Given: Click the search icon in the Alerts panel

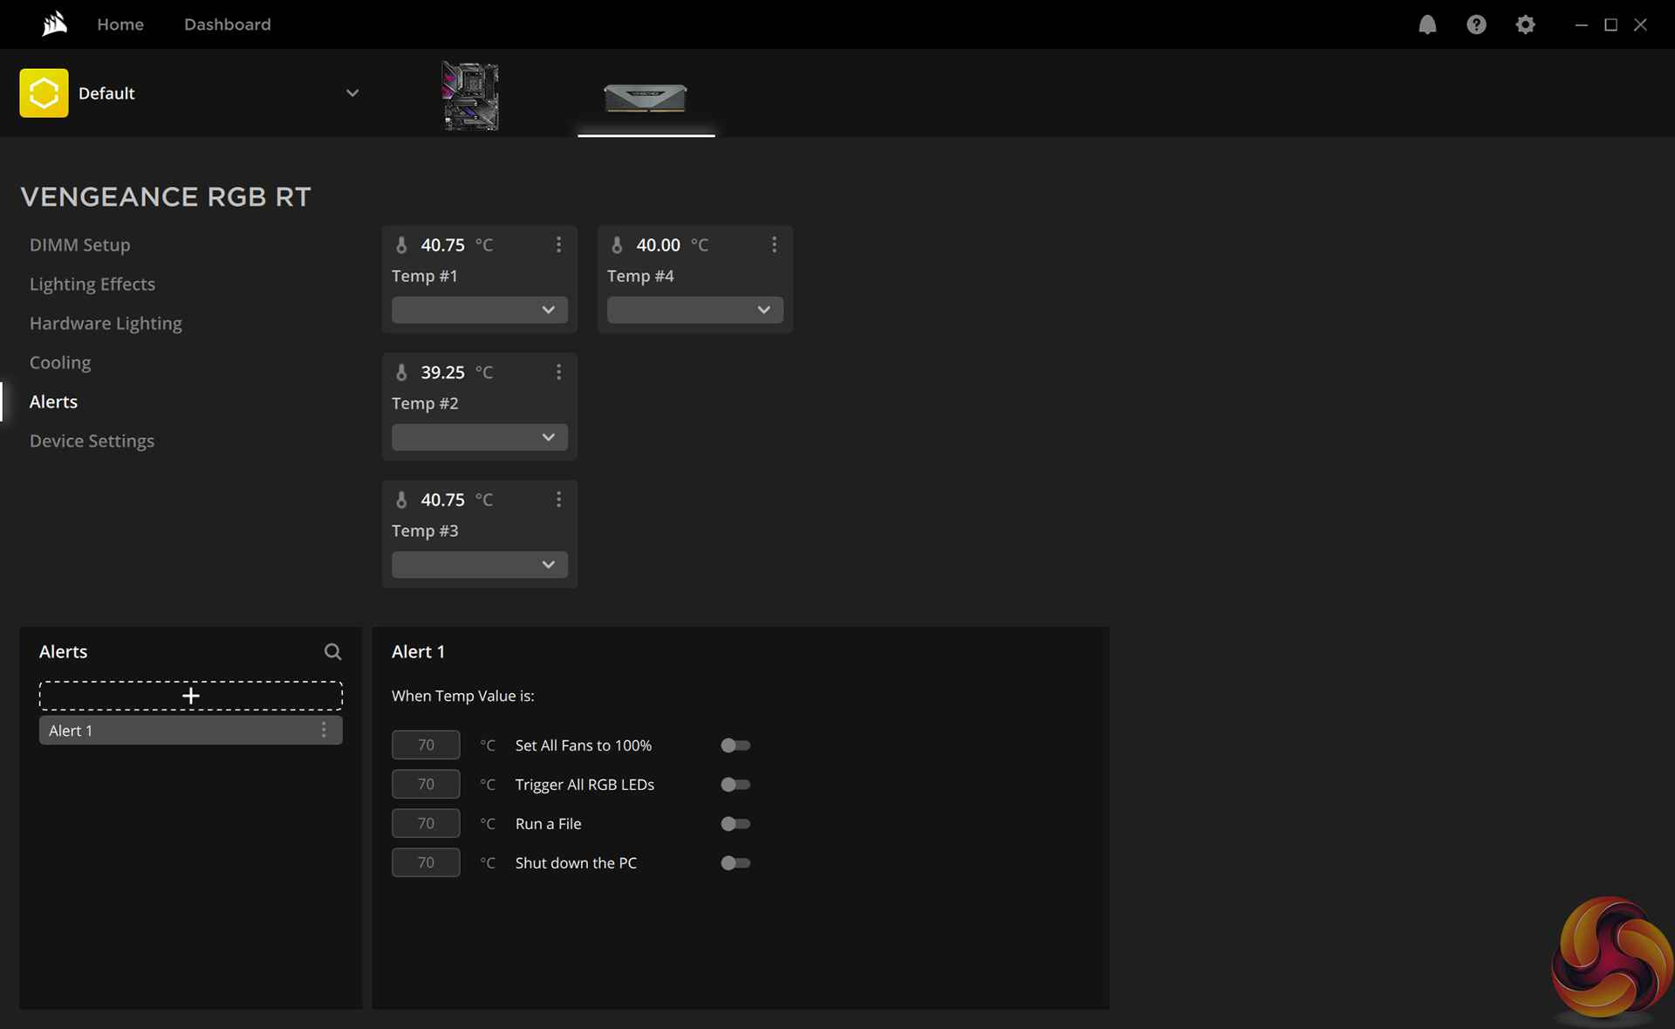Looking at the screenshot, I should [x=332, y=652].
